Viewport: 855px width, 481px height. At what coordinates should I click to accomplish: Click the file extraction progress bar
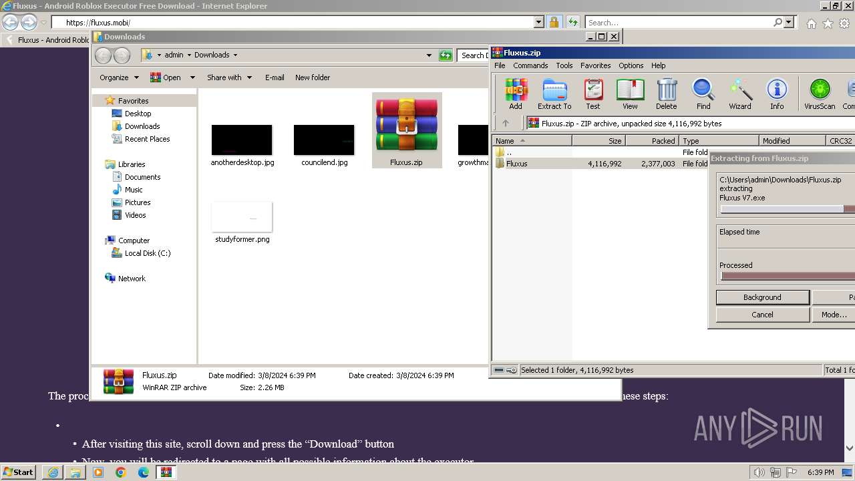(x=787, y=209)
